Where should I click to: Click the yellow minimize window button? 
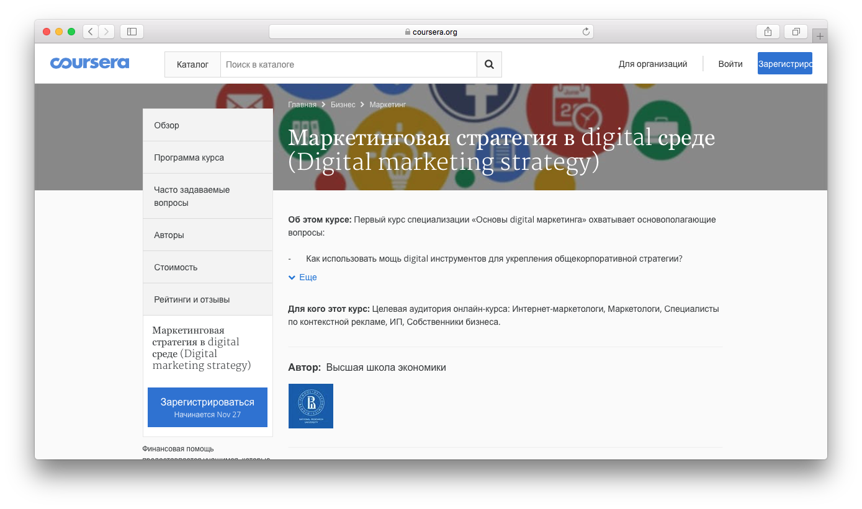(x=59, y=32)
